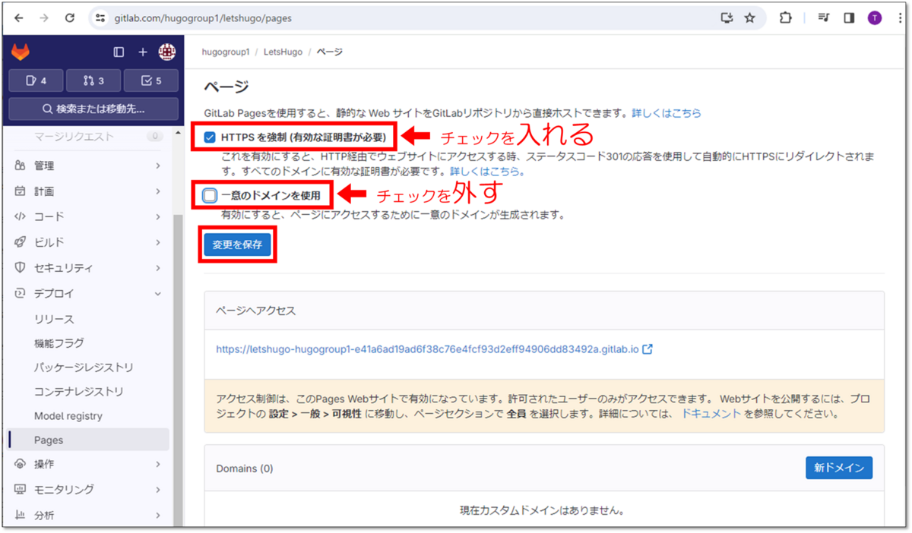
Task: Toggle the 一意のドメインを使用 checkbox
Action: pyautogui.click(x=210, y=195)
